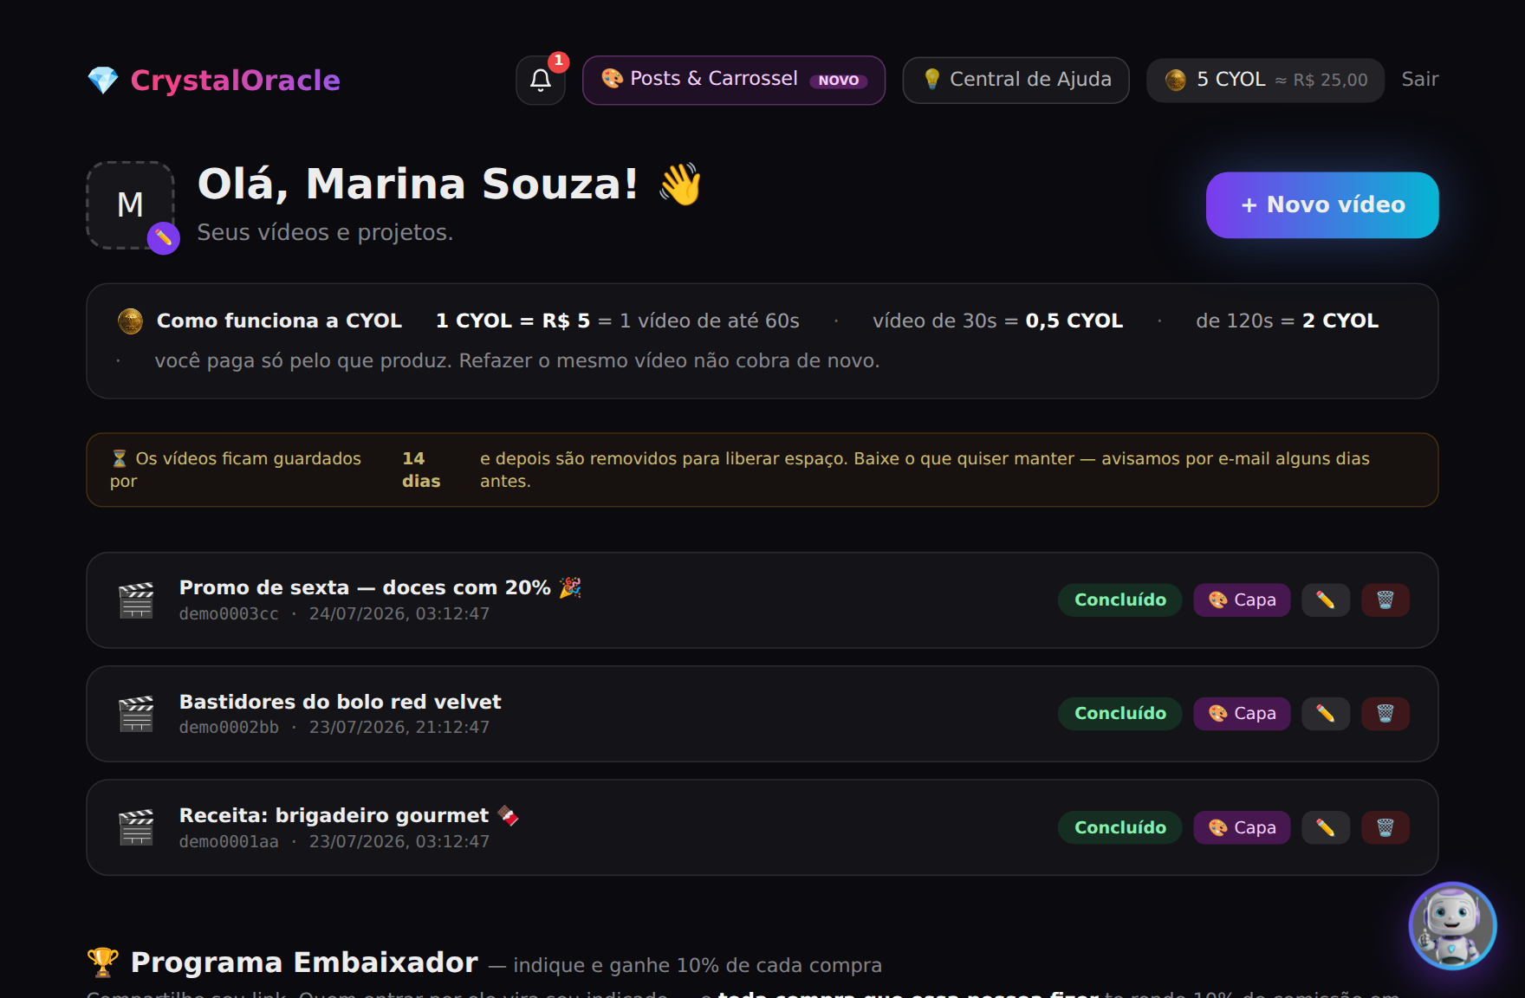This screenshot has width=1525, height=998.
Task: Delete the Promo de sexta video
Action: click(x=1385, y=599)
